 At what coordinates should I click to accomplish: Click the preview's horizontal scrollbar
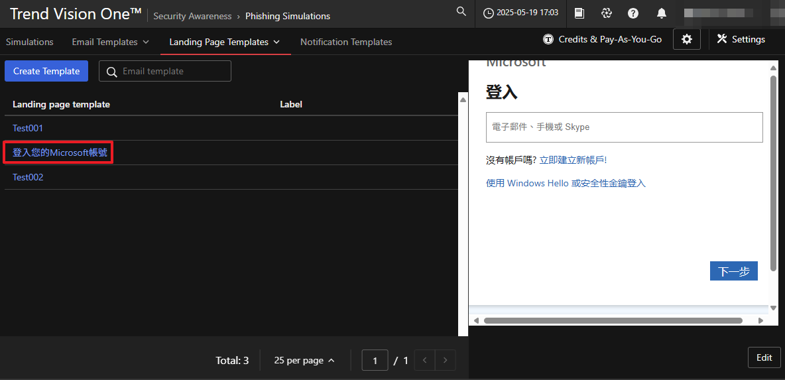[x=613, y=320]
